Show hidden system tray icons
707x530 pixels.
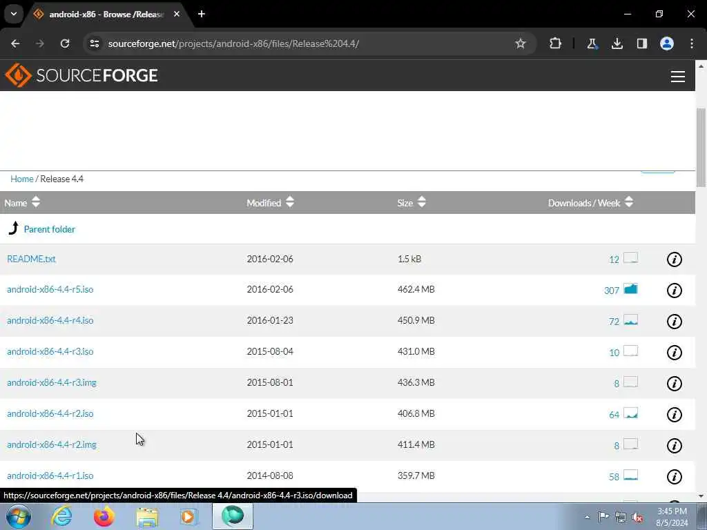point(587,517)
